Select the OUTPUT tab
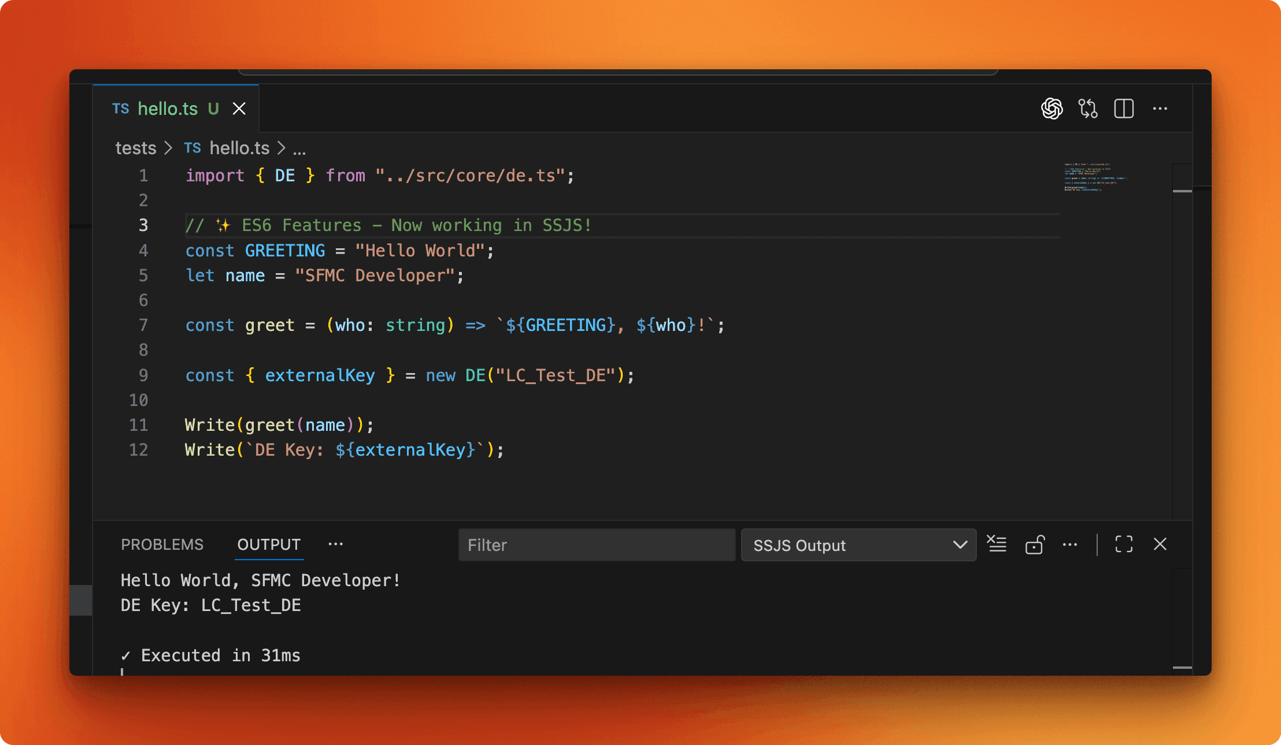This screenshot has width=1281, height=745. [269, 544]
